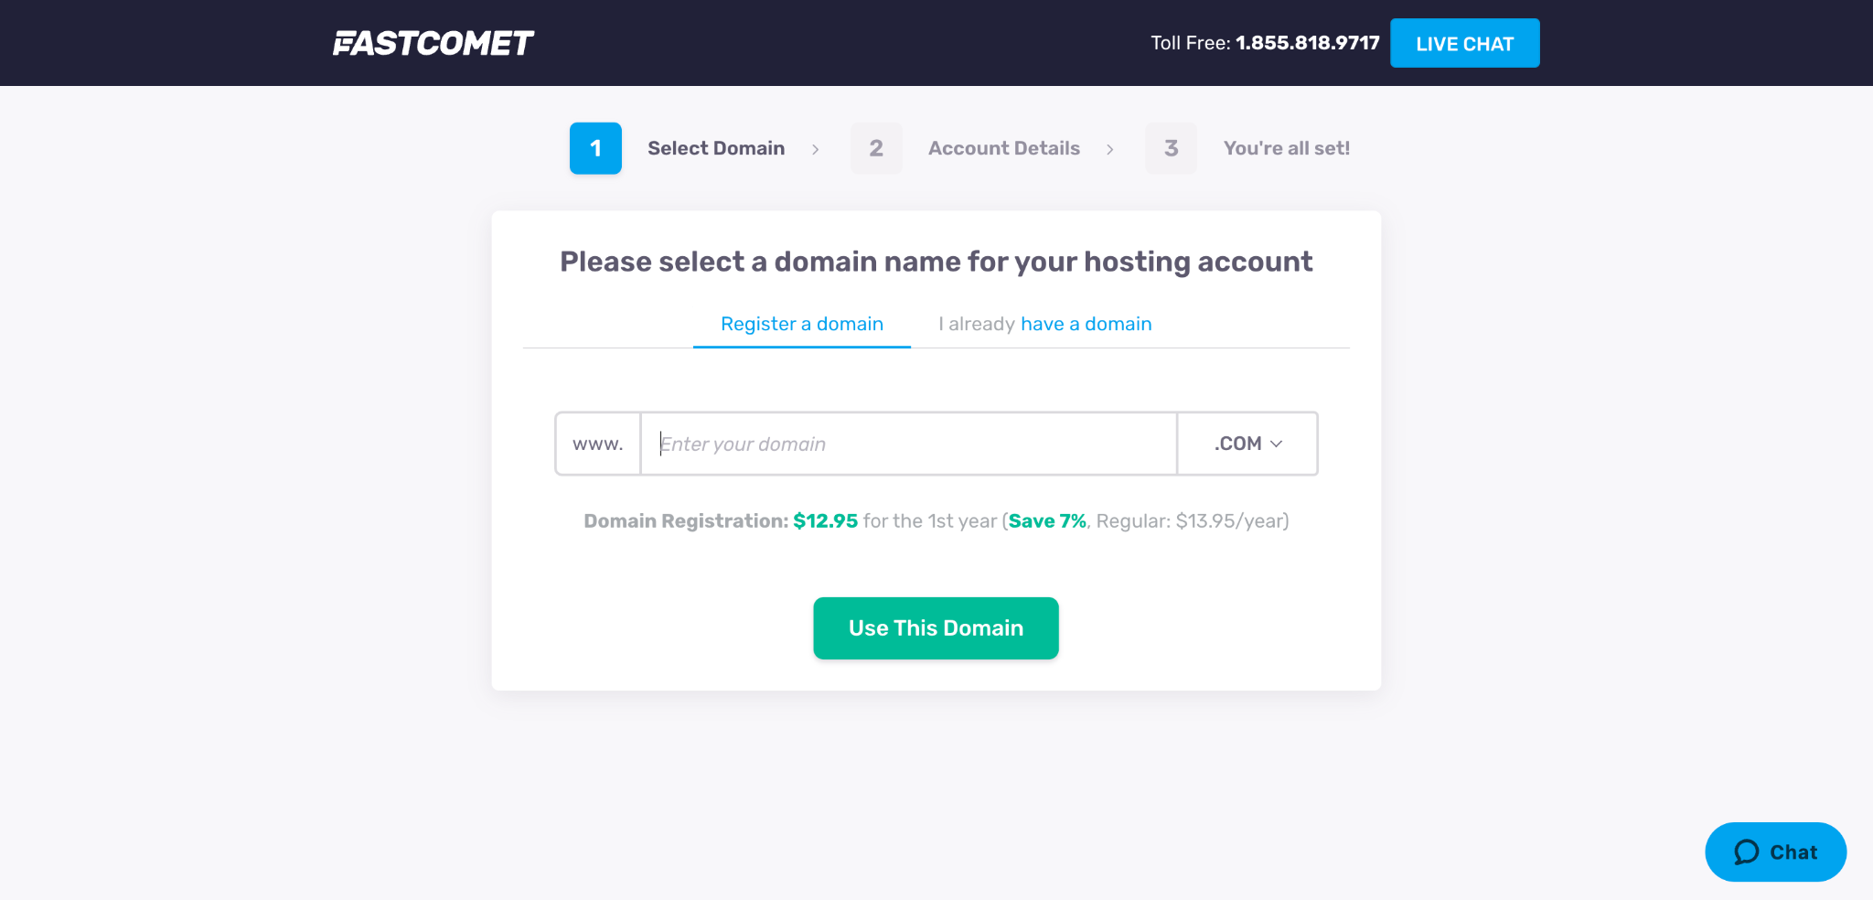Viewport: 1873px width, 900px height.
Task: Open the .COM extension dropdown
Action: click(1247, 444)
